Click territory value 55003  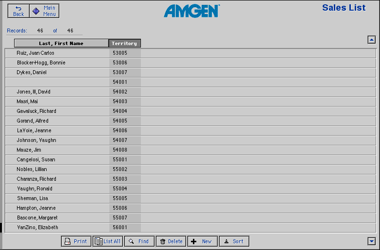120,179
